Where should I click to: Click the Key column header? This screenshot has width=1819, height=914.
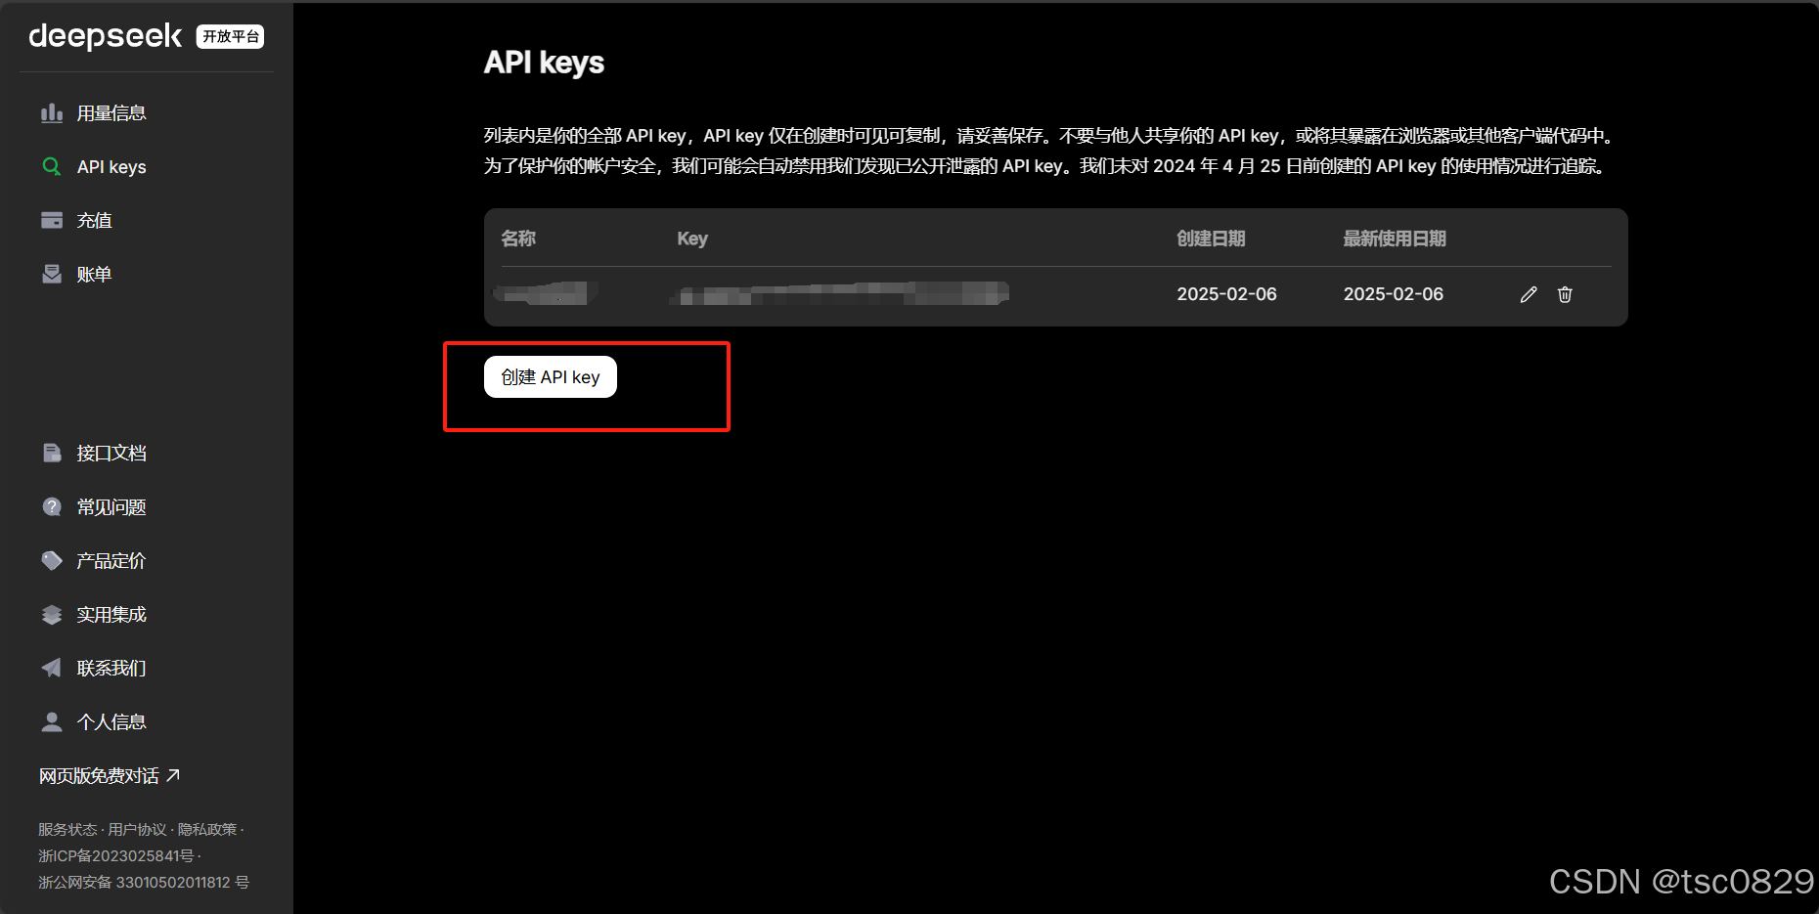(x=692, y=239)
